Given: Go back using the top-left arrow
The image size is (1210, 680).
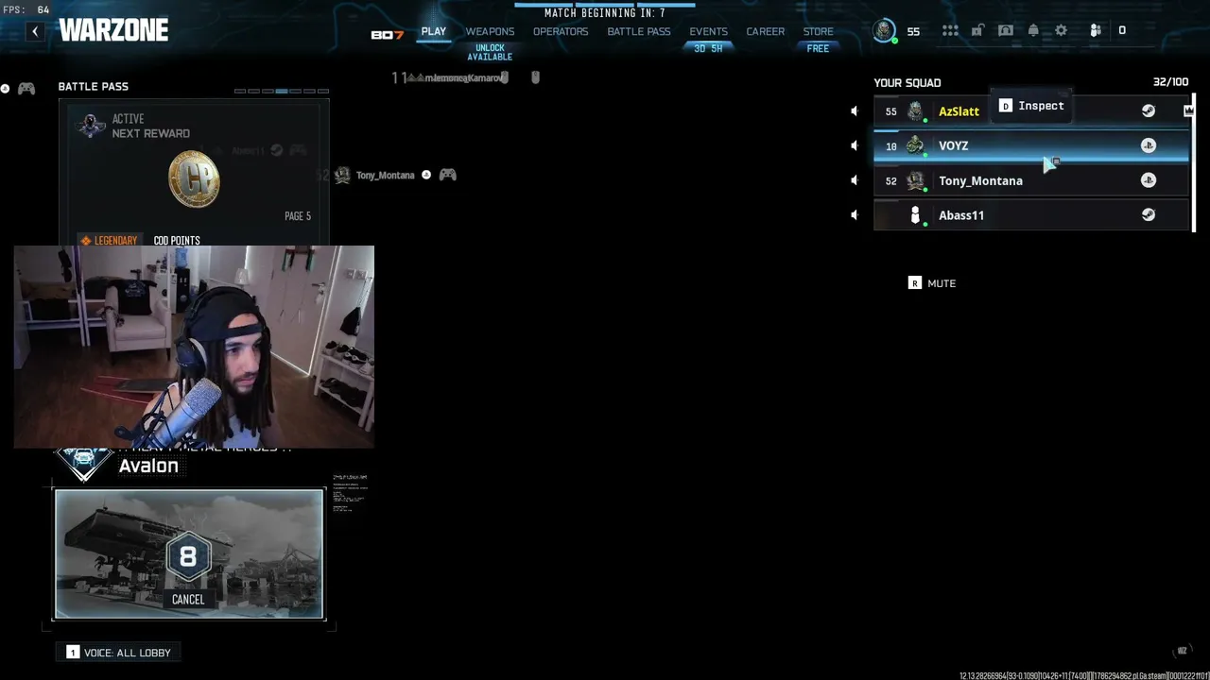Looking at the screenshot, I should 35,31.
